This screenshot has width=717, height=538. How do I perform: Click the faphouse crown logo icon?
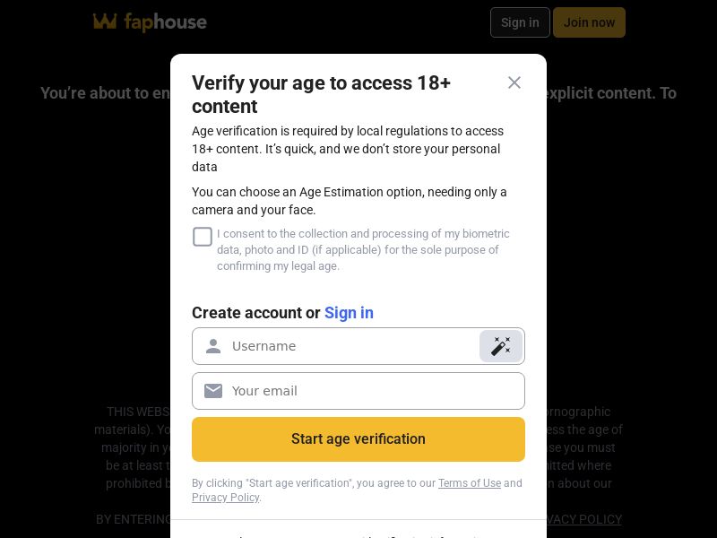pyautogui.click(x=105, y=22)
